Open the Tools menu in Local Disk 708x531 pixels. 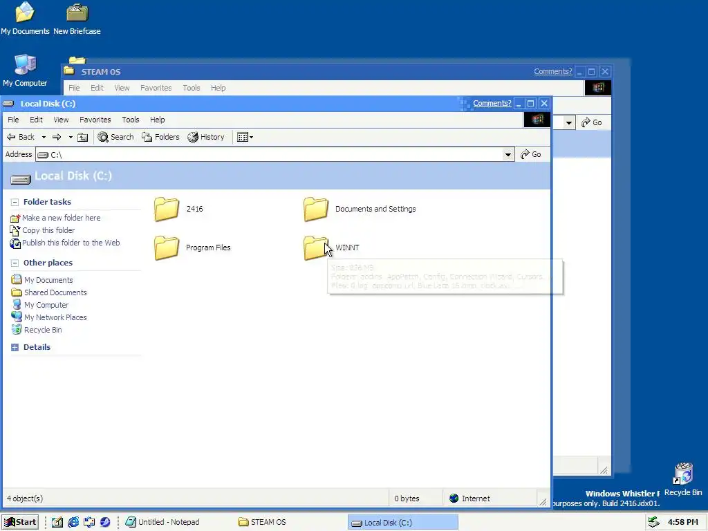click(x=131, y=120)
